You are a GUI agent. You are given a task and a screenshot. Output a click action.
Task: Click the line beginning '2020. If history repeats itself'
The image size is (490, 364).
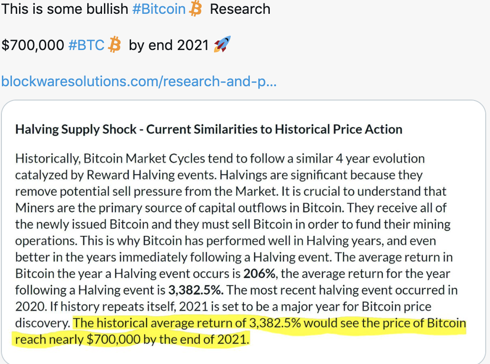[x=223, y=307]
